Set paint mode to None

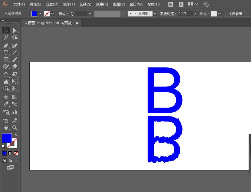pos(16,153)
